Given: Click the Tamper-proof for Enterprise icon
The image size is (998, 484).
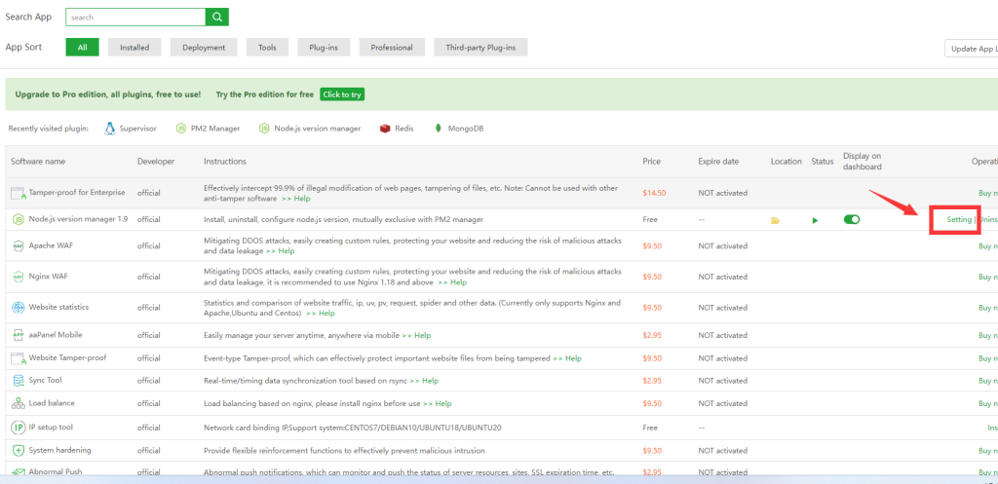Looking at the screenshot, I should click(18, 193).
